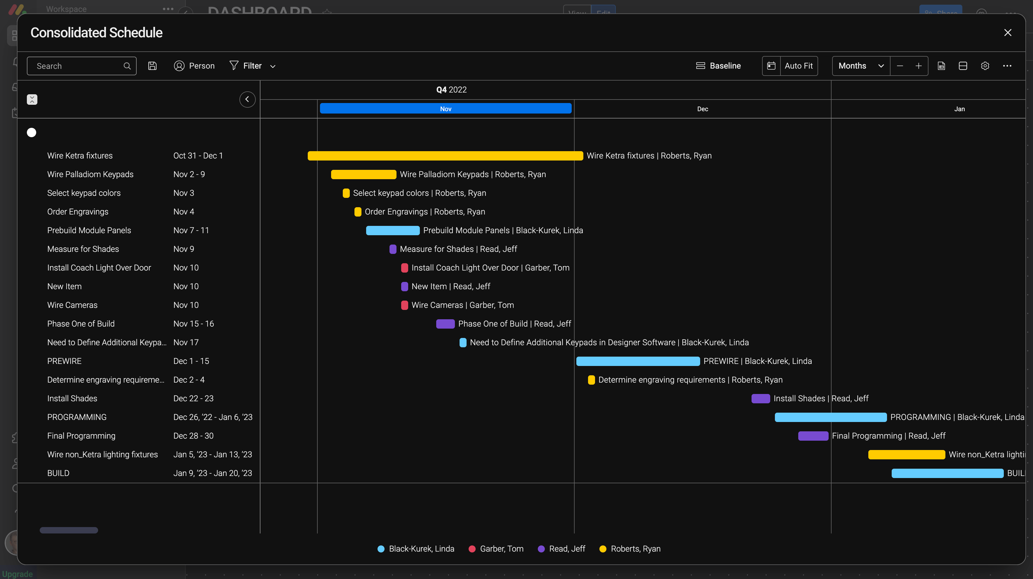Open the Person filter
This screenshot has height=579, width=1033.
[x=194, y=66]
